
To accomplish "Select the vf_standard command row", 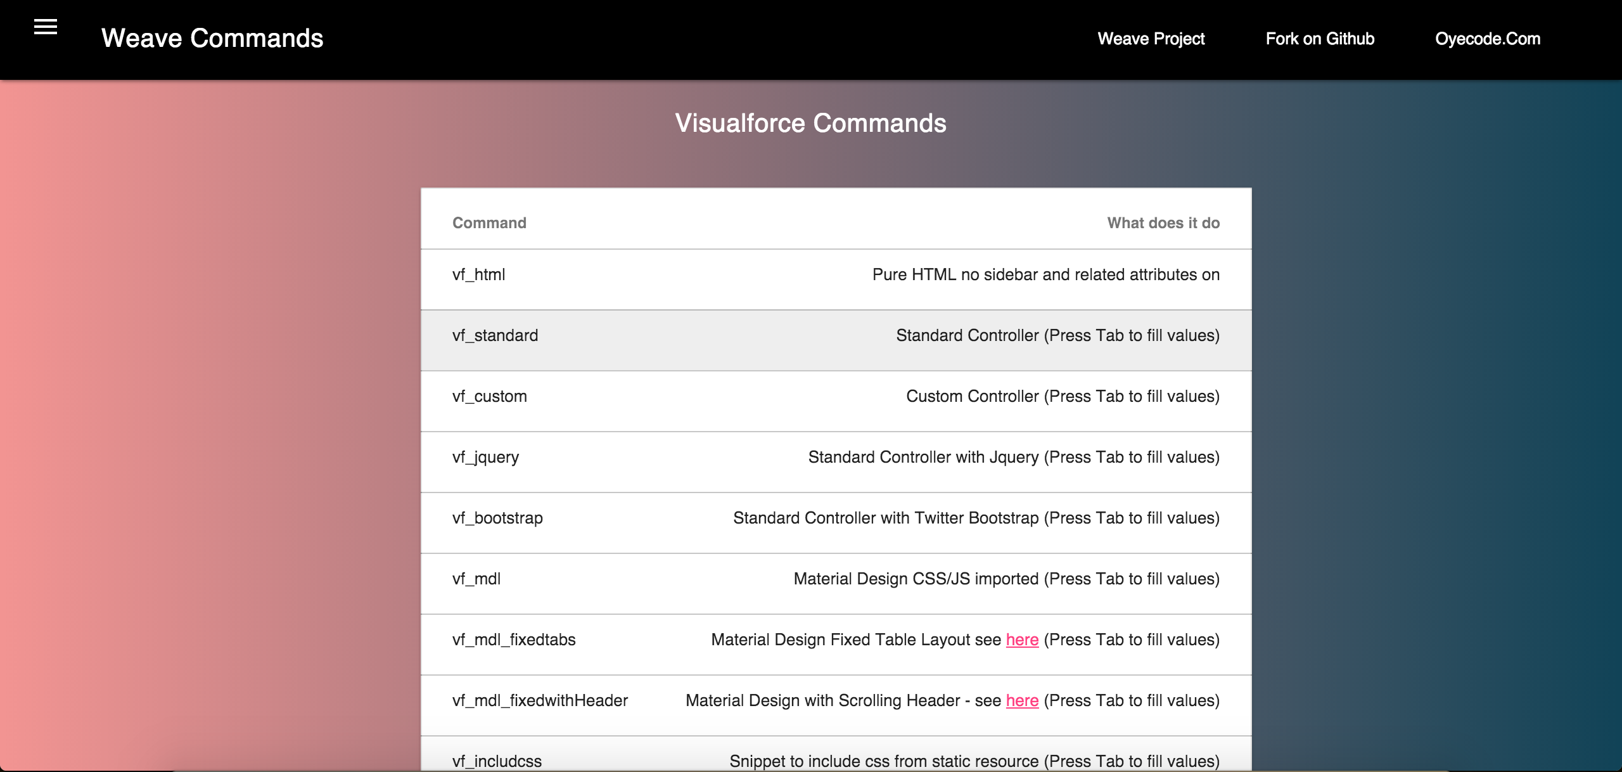I will [x=835, y=340].
